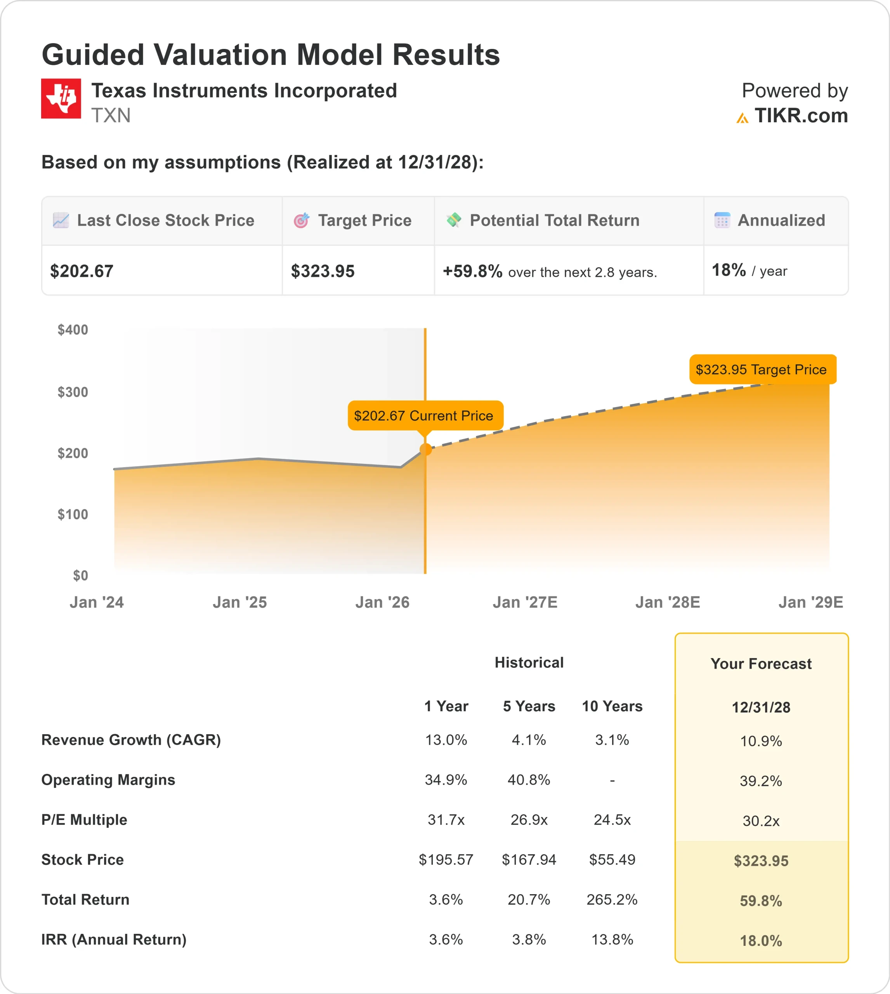
Task: Select the 12/31/28 forecast date header
Action: [762, 707]
